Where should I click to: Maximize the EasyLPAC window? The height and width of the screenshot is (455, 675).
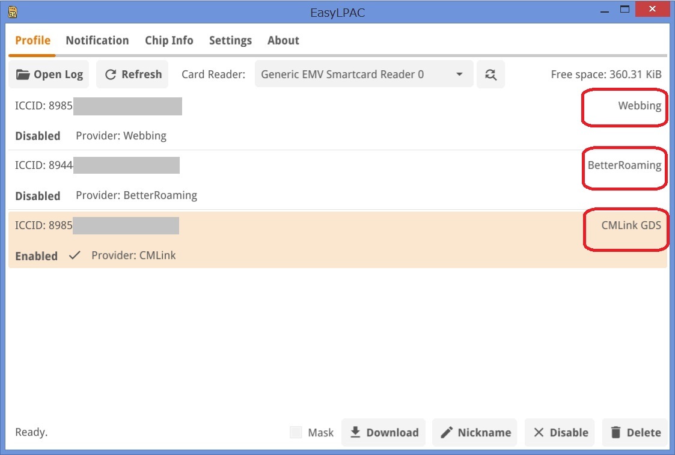tap(625, 10)
